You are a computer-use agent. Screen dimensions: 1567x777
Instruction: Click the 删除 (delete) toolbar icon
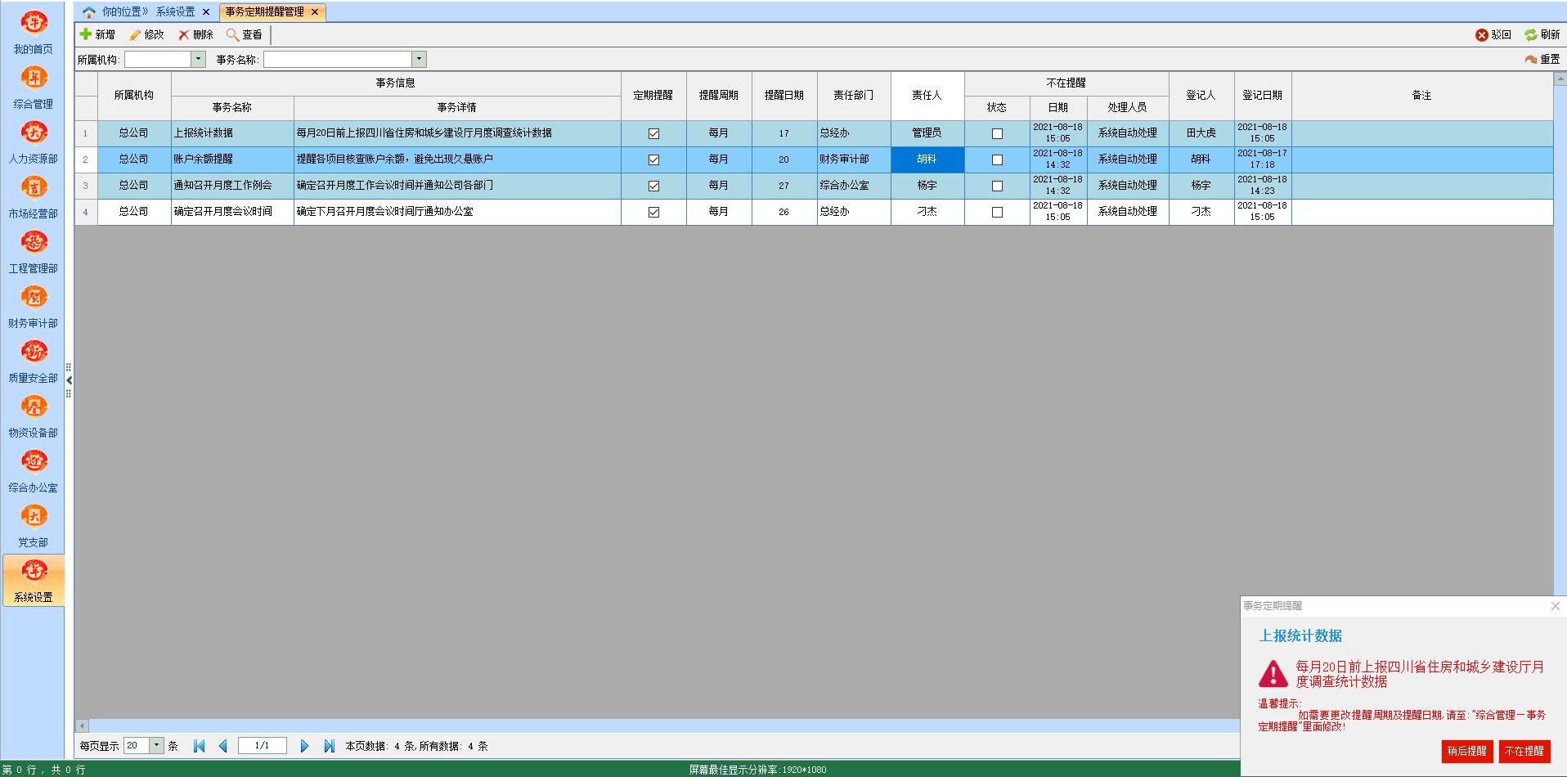click(184, 34)
